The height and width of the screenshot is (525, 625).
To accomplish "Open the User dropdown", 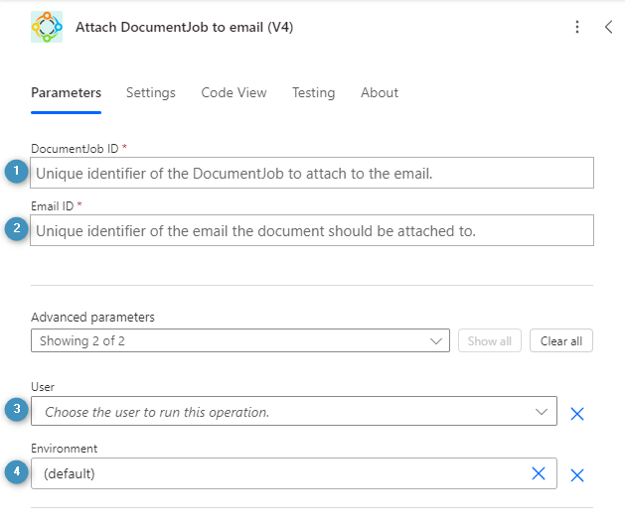I will 294,411.
